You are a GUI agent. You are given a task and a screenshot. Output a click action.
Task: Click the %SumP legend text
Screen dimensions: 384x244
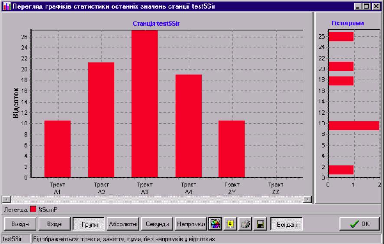[48, 209]
